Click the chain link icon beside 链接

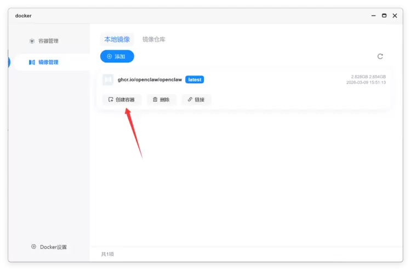point(190,99)
